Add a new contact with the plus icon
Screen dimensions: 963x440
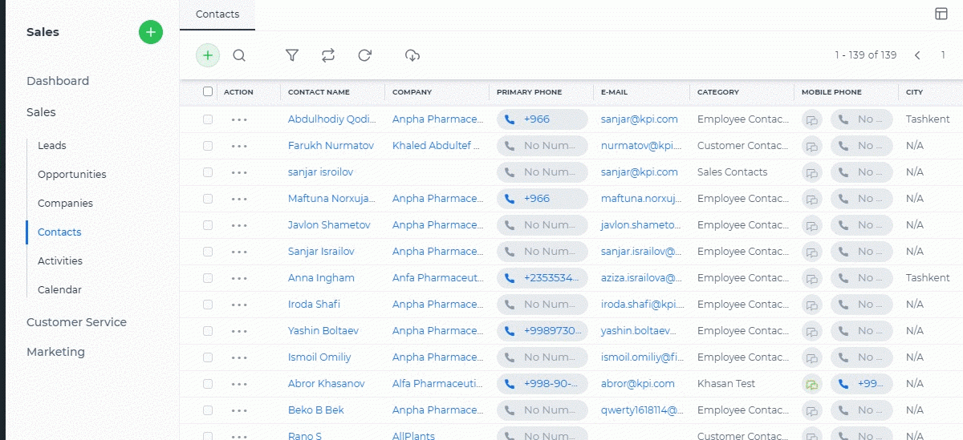point(208,55)
